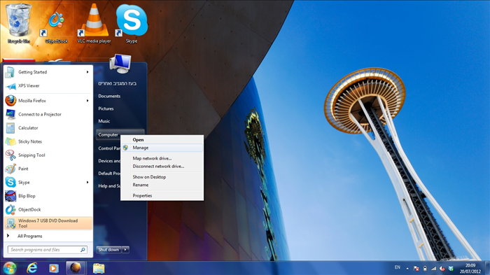Open Windows Media Player from the taskbar
This screenshot has height=275, width=490.
click(x=53, y=268)
